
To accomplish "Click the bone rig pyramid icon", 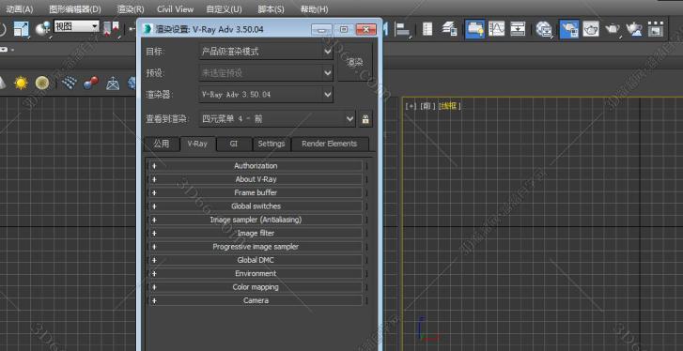I will (x=113, y=84).
